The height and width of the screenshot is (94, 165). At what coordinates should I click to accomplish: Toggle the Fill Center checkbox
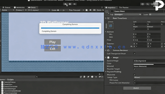pyautogui.click(x=135, y=80)
